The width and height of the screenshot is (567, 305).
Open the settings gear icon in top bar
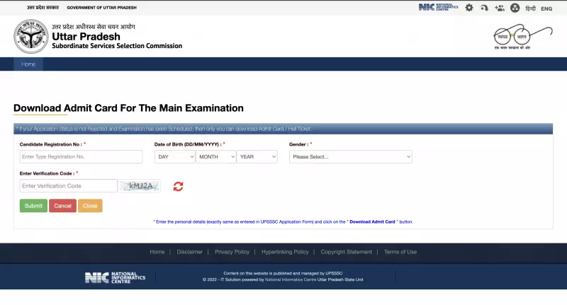click(x=469, y=8)
